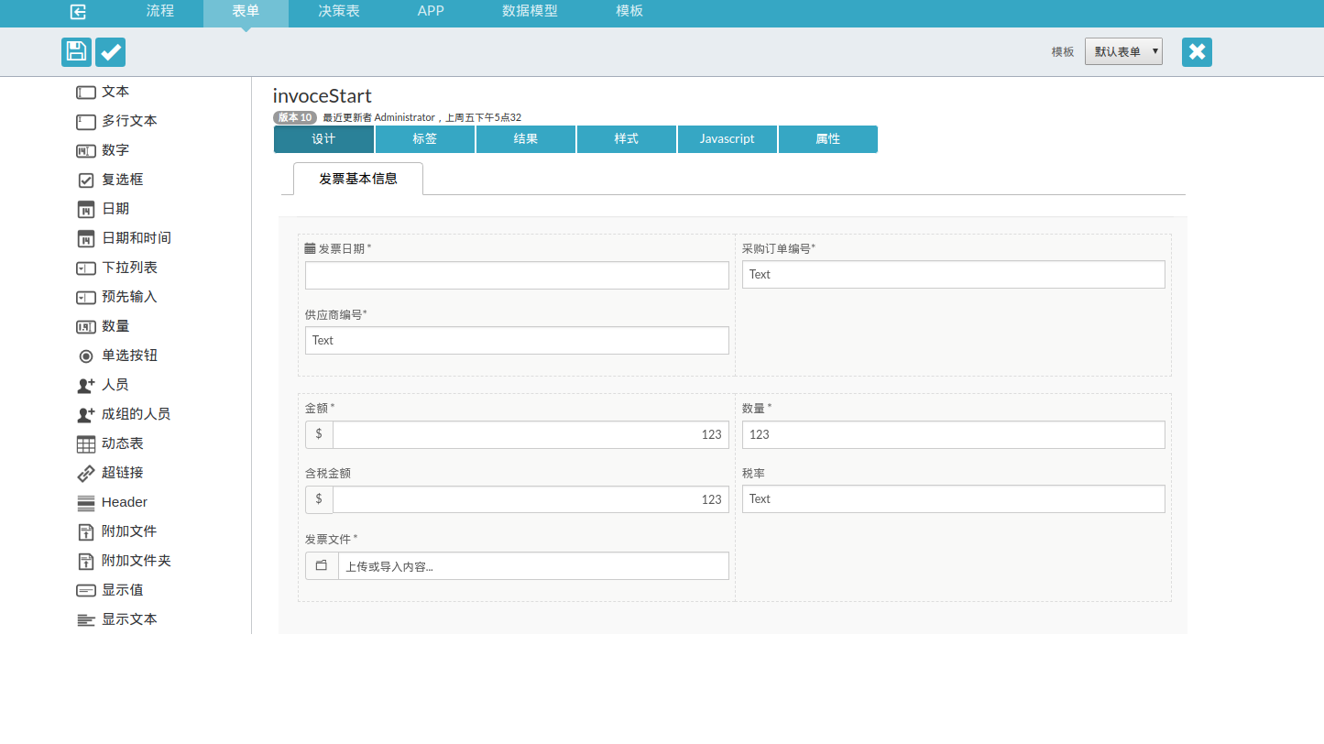The image size is (1324, 744).
Task: Click the dollar sign beside 金额 field
Action: pyautogui.click(x=319, y=434)
